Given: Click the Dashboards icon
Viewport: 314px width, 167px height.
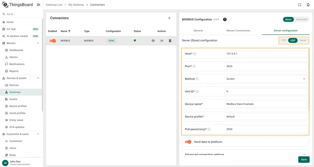Looking at the screenshot, I should 6,50.
